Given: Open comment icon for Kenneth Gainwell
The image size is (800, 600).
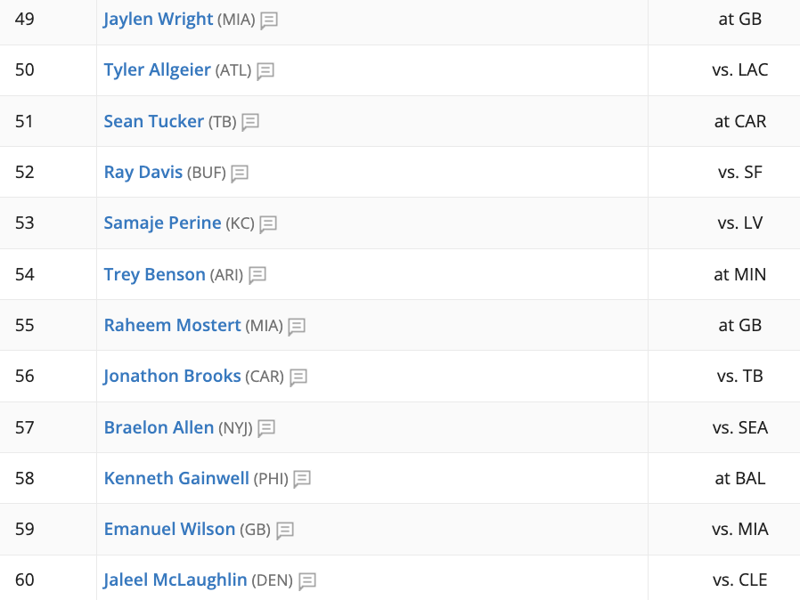Looking at the screenshot, I should 301,479.
